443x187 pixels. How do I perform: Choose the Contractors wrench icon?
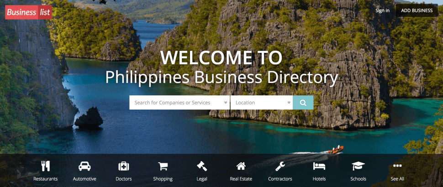[280, 166]
